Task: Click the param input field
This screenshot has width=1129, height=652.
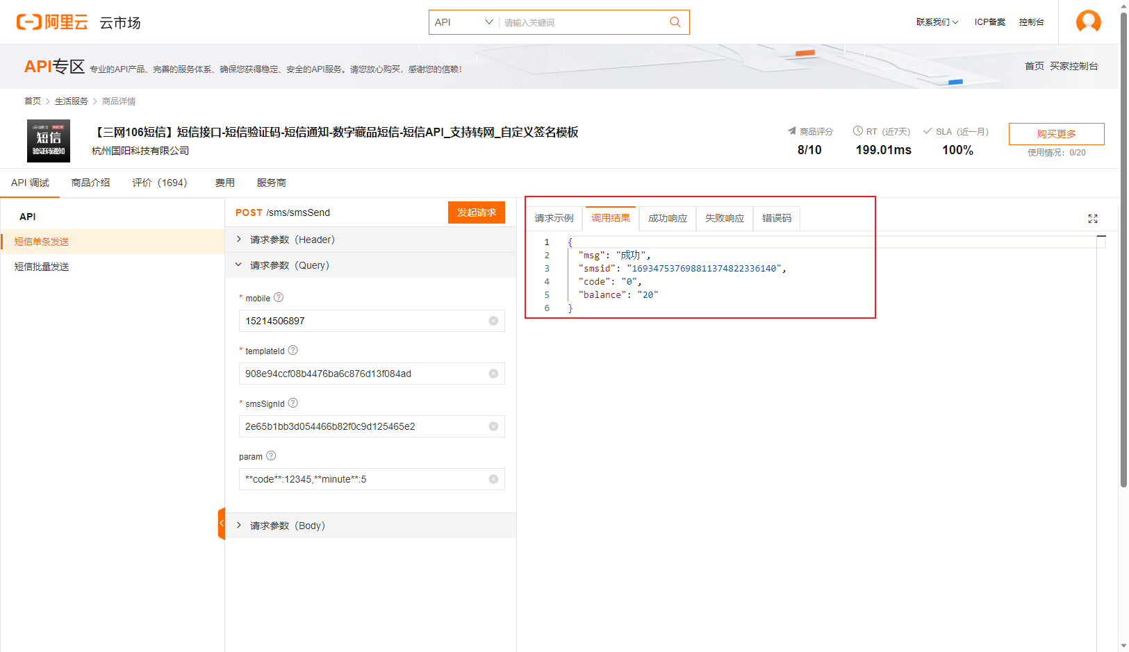Action: [x=372, y=479]
